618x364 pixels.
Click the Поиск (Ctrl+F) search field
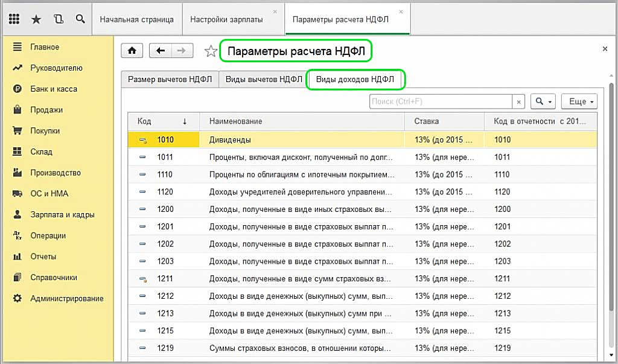(x=441, y=101)
